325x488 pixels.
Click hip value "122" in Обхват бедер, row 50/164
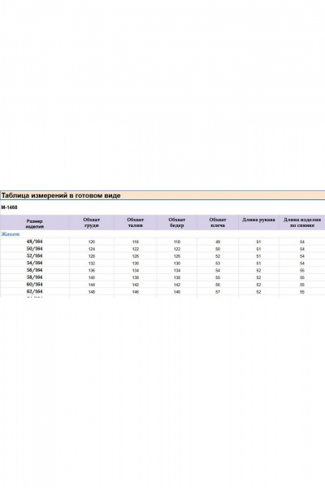(177, 249)
